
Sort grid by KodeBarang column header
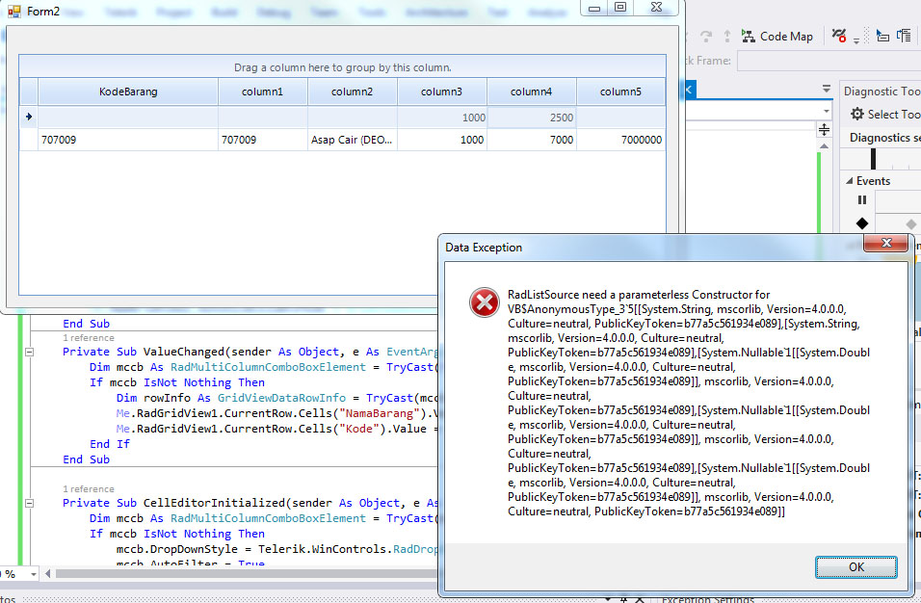[x=128, y=92]
